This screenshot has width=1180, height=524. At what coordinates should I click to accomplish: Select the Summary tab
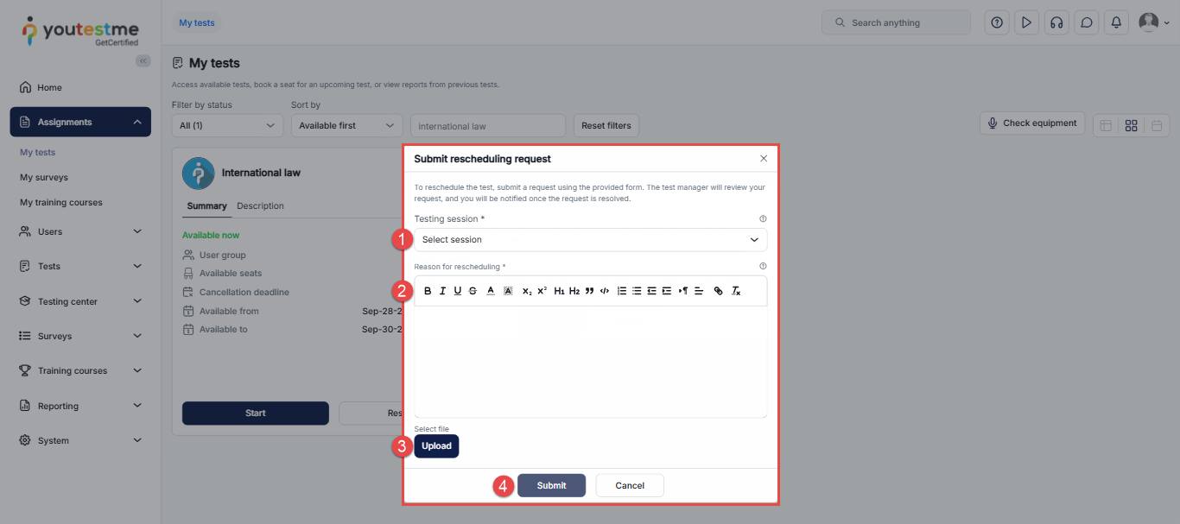coord(207,205)
